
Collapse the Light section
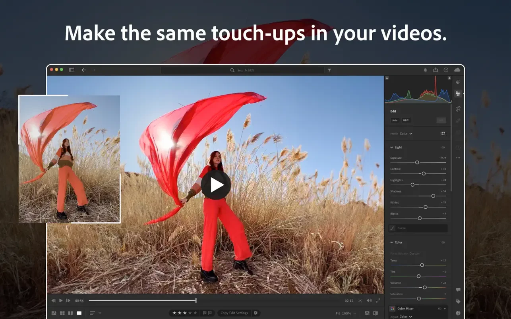[x=391, y=147]
